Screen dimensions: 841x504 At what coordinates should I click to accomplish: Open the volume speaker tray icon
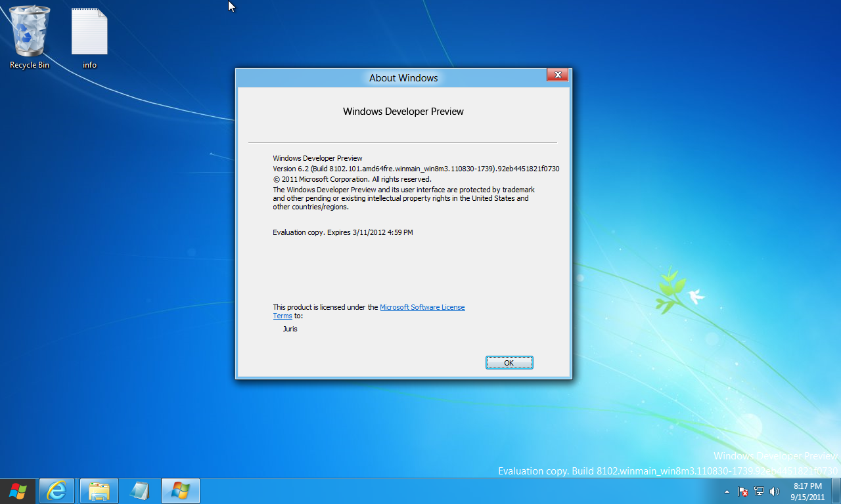coord(775,491)
